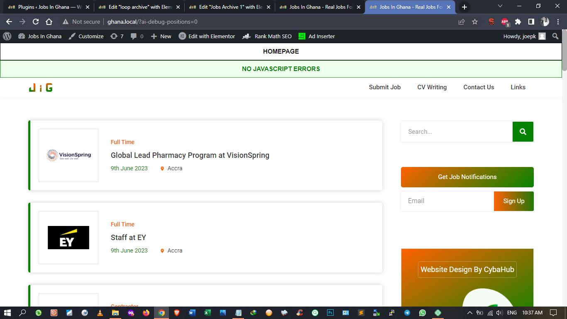Open the Chrome three-dot menu
The width and height of the screenshot is (567, 319).
pyautogui.click(x=557, y=22)
